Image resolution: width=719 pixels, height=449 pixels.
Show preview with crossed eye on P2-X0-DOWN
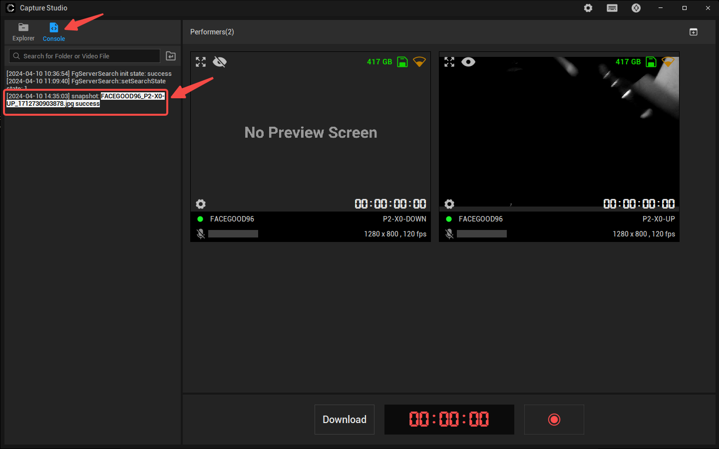pyautogui.click(x=220, y=62)
